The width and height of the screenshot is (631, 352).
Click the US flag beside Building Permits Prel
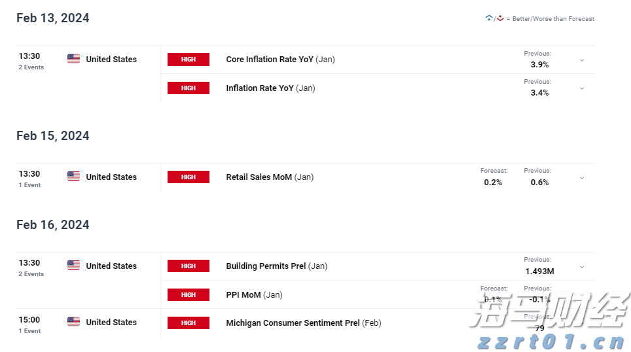(x=73, y=266)
